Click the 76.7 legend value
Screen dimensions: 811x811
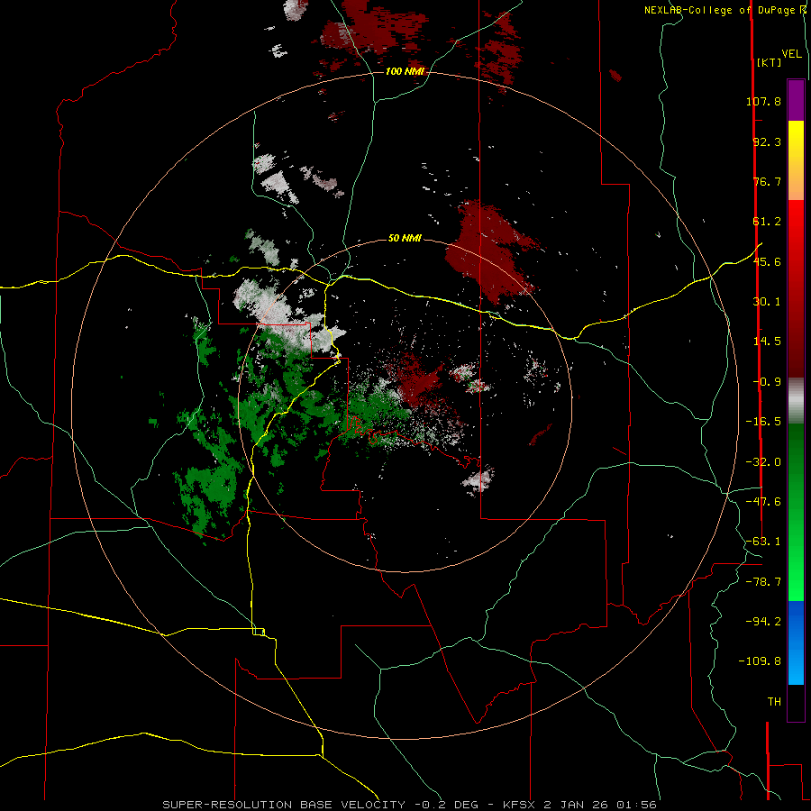767,181
